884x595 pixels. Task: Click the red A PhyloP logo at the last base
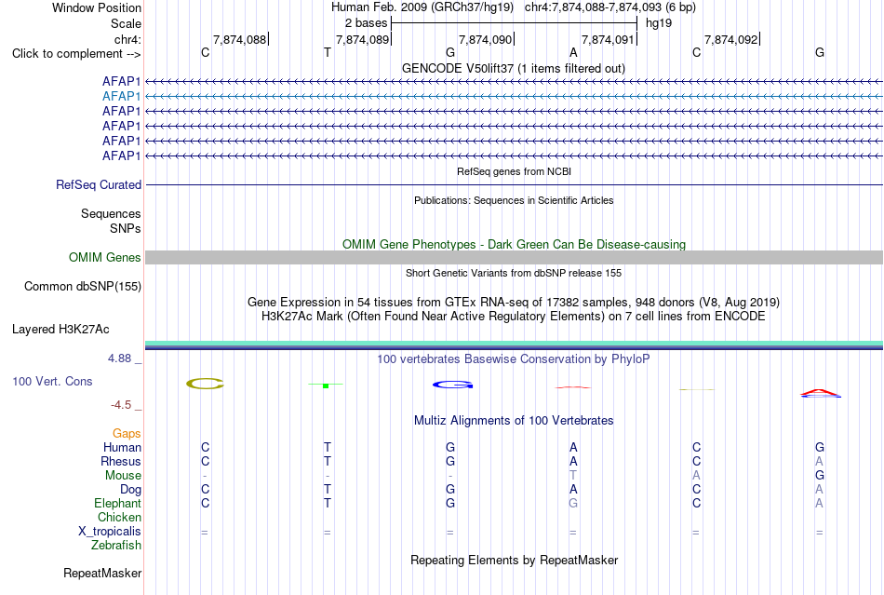pyautogui.click(x=821, y=393)
